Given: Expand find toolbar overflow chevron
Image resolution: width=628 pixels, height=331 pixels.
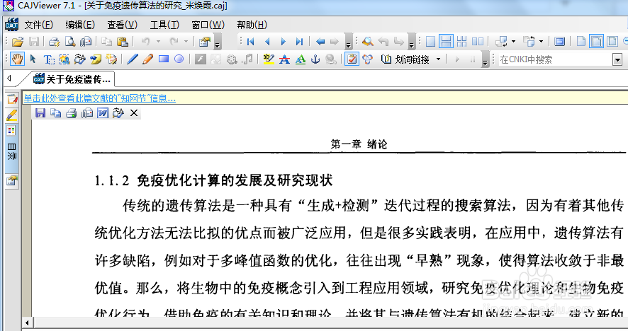Looking at the screenshot, I should pos(411,42).
